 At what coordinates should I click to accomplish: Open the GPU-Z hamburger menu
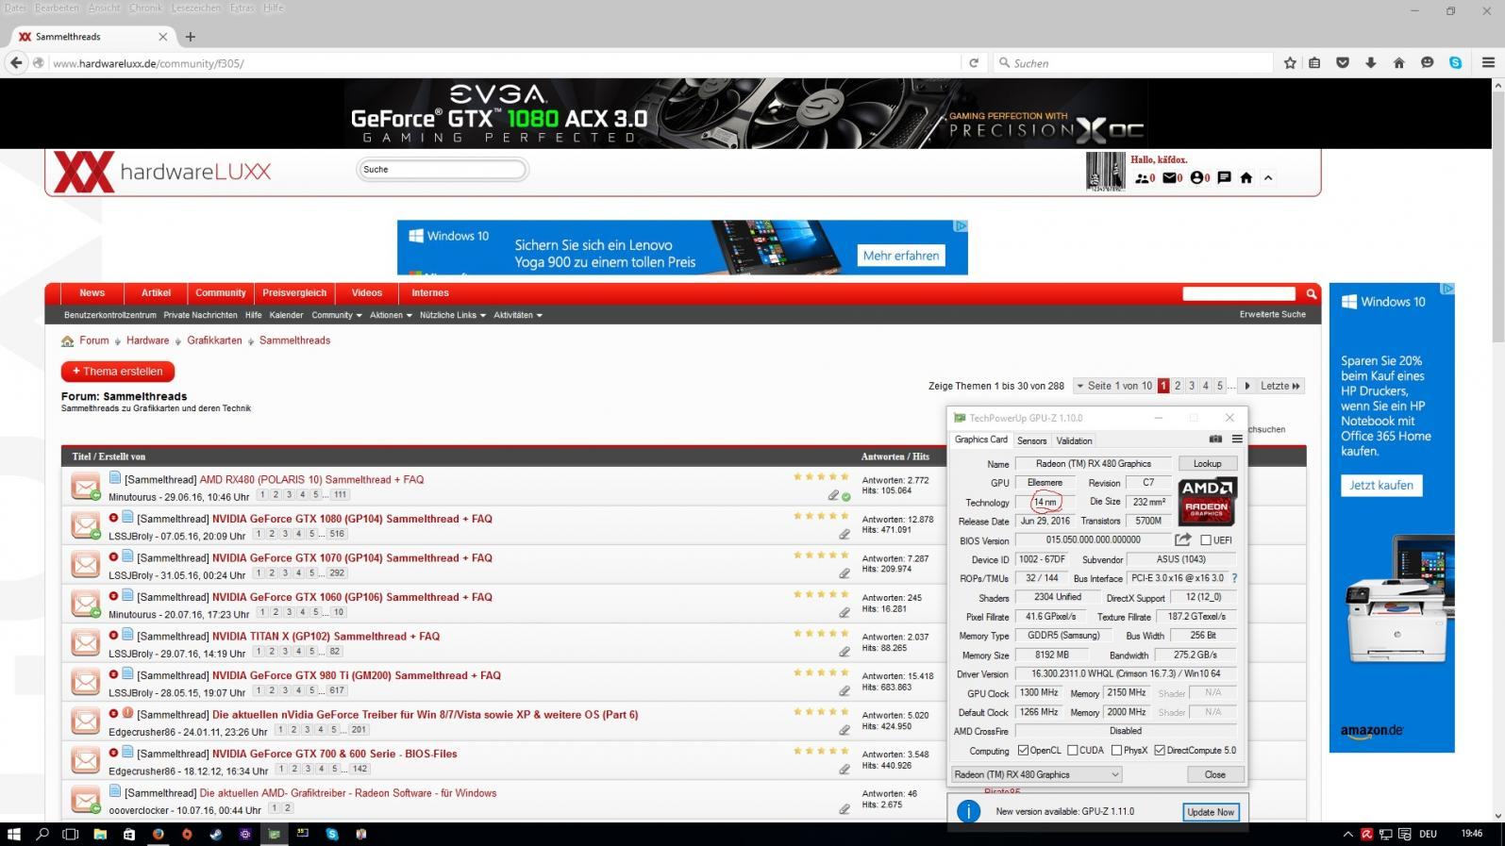[1237, 440]
